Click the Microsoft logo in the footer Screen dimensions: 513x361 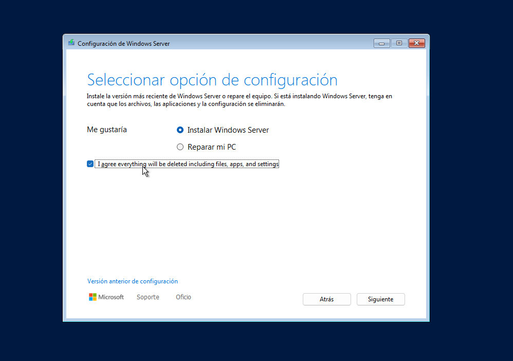(x=106, y=297)
